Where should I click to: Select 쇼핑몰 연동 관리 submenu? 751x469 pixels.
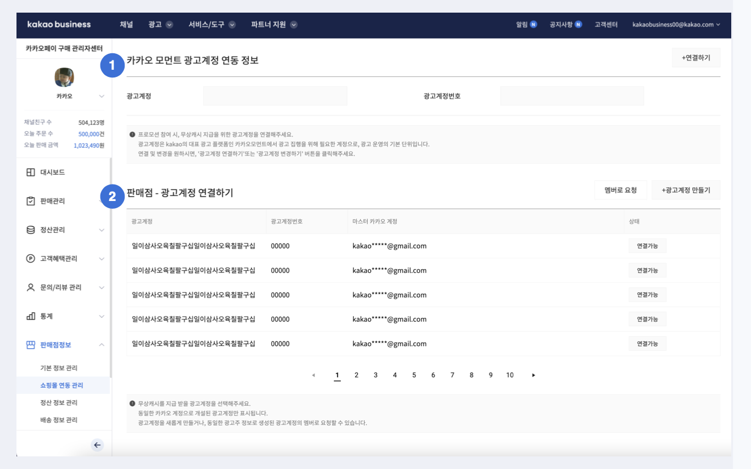tap(62, 386)
